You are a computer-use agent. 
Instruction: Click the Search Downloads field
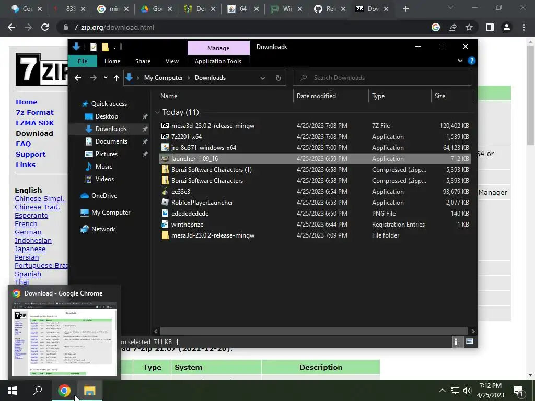pos(382,78)
